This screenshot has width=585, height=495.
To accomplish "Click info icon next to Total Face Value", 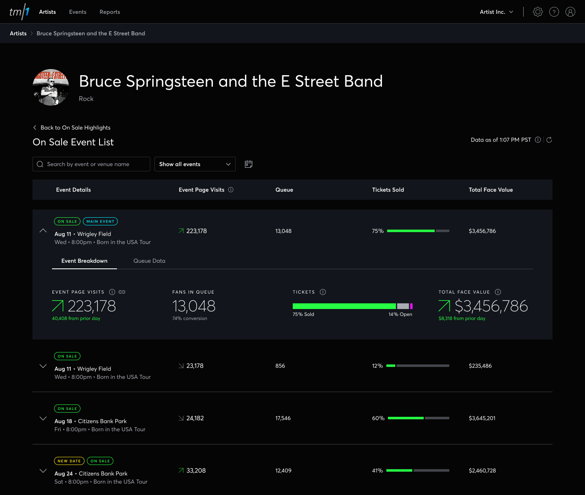I will point(498,292).
